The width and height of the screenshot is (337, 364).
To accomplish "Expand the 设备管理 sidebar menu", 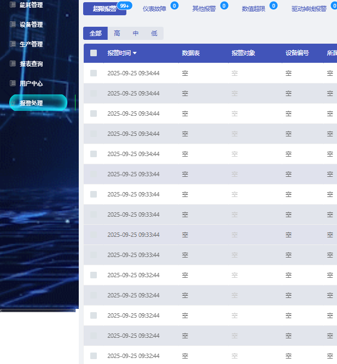I will pyautogui.click(x=31, y=25).
